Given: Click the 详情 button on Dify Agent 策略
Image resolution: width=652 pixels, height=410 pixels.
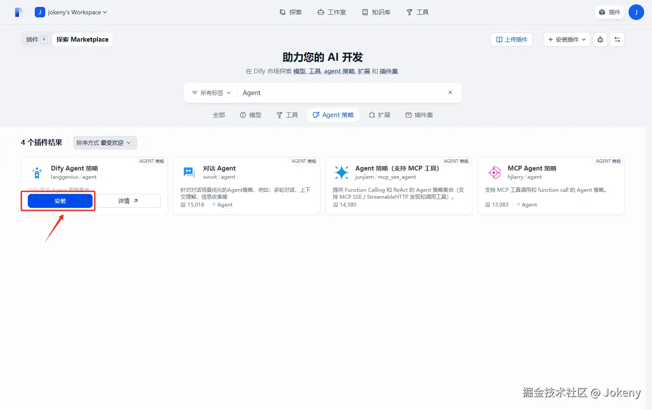Looking at the screenshot, I should (x=128, y=201).
